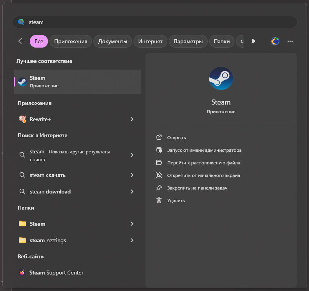The width and height of the screenshot is (309, 291).
Task: Click the "Поиск в Интернете" section heading
Action: (42, 135)
